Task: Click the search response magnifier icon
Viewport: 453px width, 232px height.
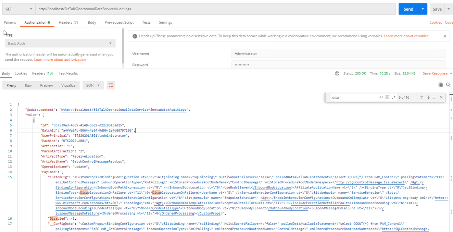Action: tap(448, 85)
